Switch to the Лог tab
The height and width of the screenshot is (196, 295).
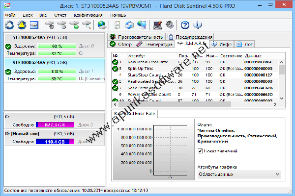(244, 44)
